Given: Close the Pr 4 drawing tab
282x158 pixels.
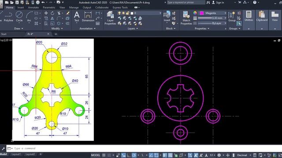Looking at the screenshot, I should (48, 34).
